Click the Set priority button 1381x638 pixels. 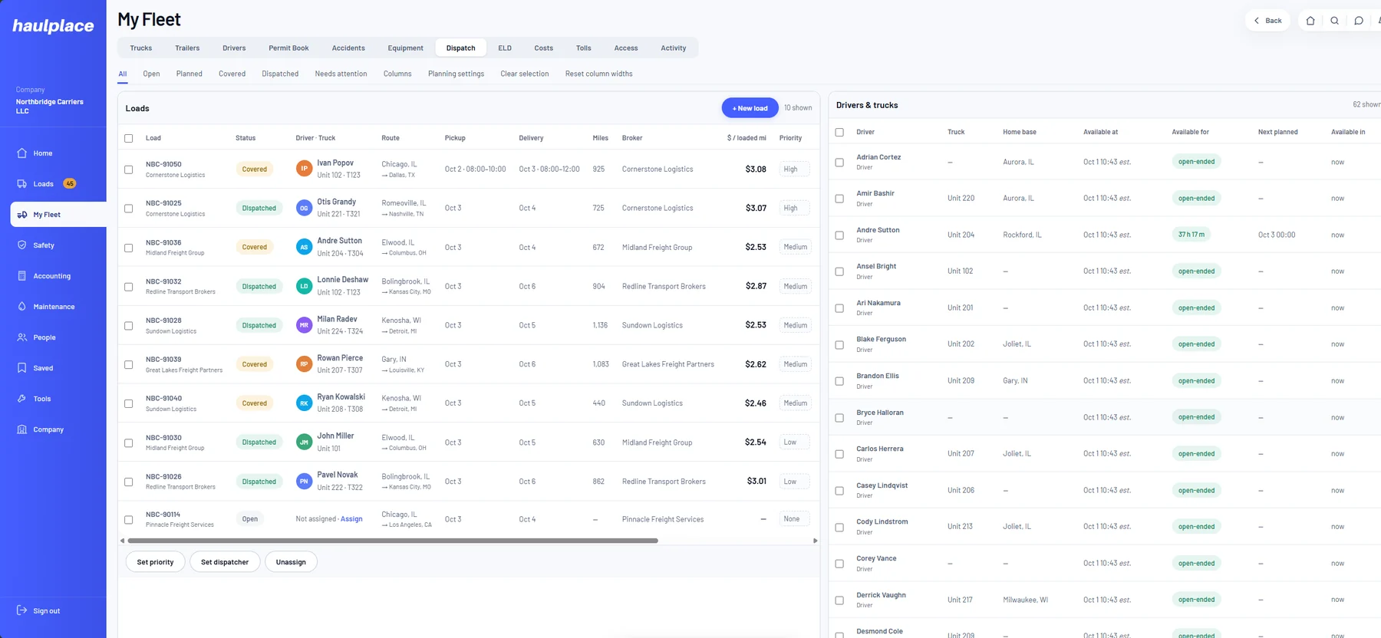155,562
